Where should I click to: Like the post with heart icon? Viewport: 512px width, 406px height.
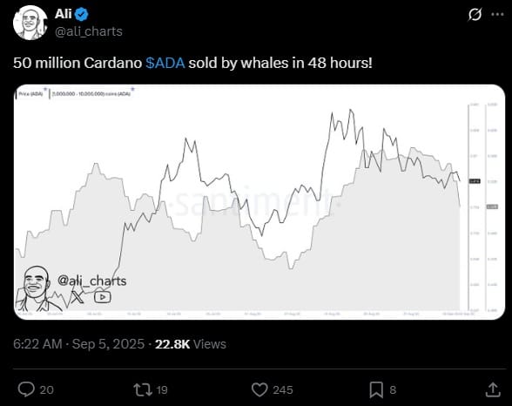(259, 389)
